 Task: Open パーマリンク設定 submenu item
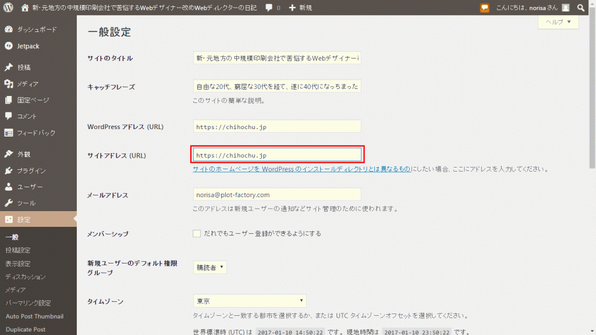coord(28,303)
